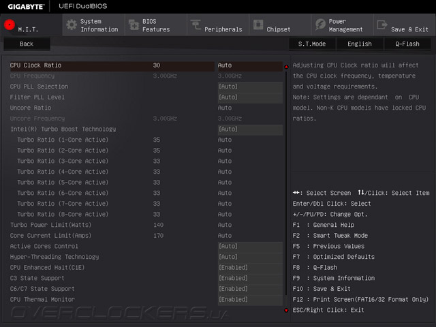Click the Active Cores Control label
436x327 pixels.
point(44,247)
